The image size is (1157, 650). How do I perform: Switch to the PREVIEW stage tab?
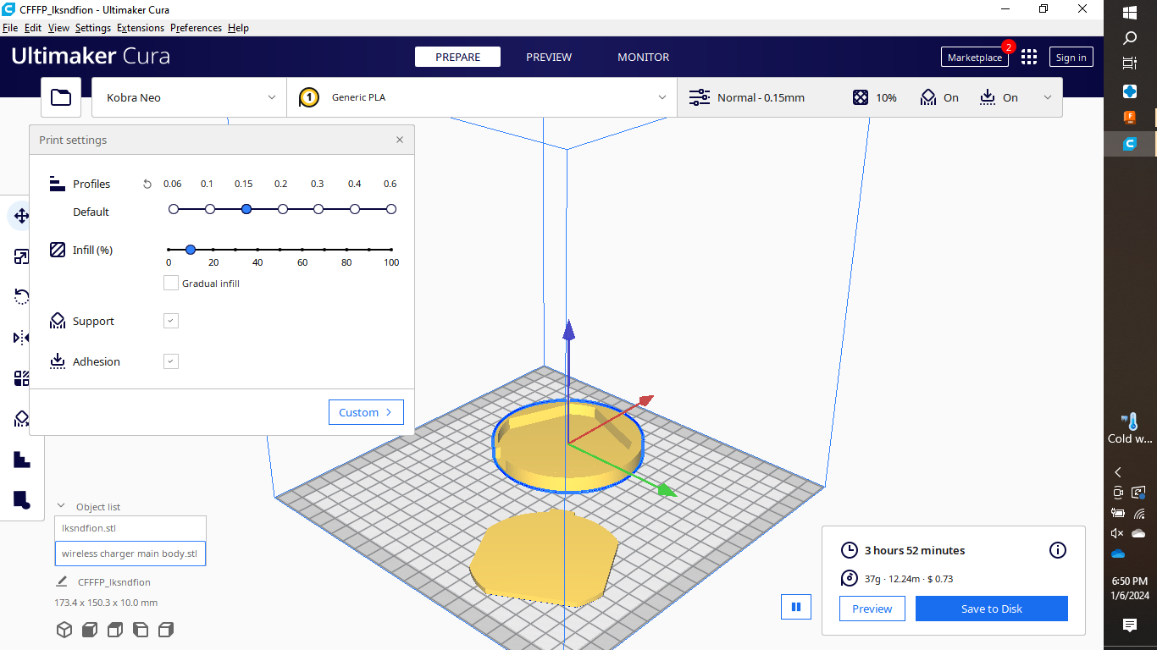coord(549,57)
